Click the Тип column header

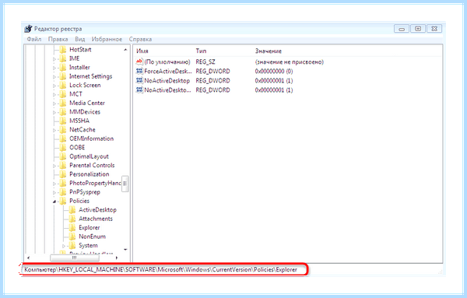tap(201, 51)
